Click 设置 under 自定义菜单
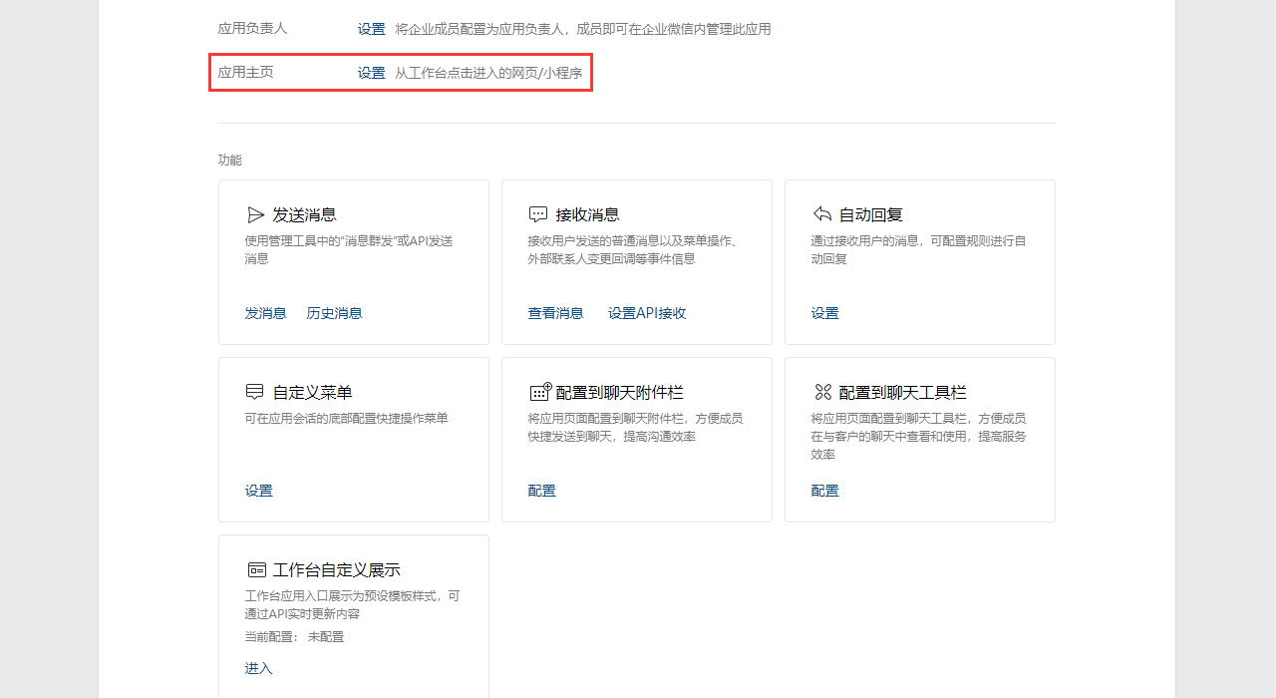This screenshot has width=1276, height=698. pos(258,491)
